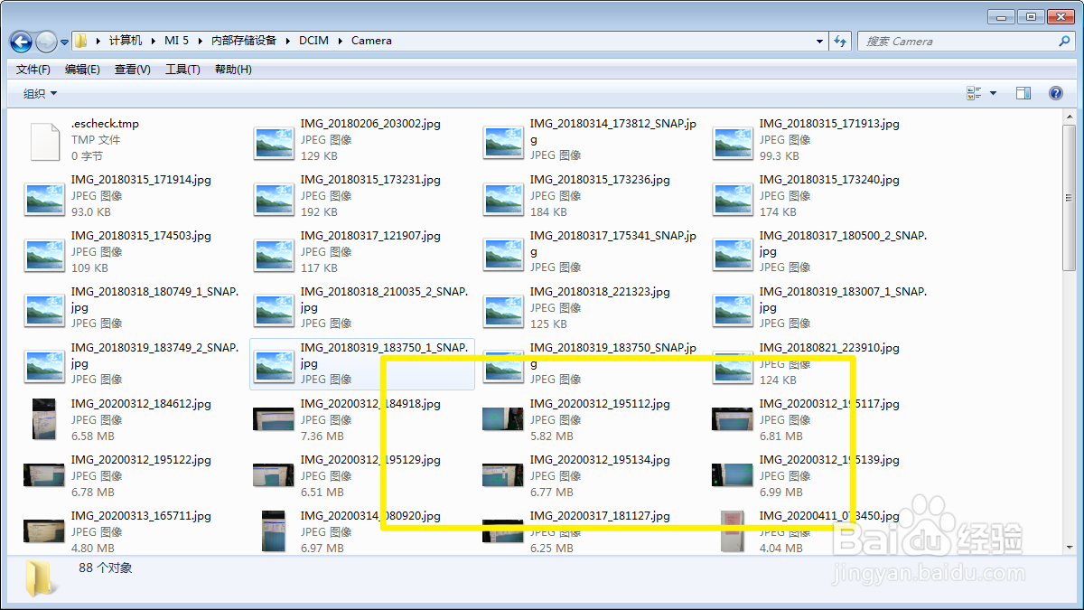Select the highlighted IMG_20180319_183750_1_SNAP.jpg icon
The image size is (1084, 610).
point(275,367)
